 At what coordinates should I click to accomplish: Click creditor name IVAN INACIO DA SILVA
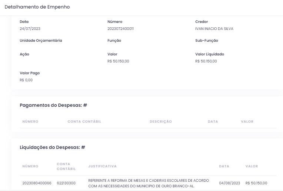[x=214, y=29]
